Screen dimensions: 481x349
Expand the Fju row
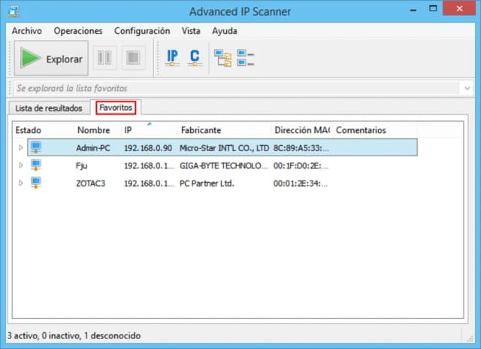(20, 165)
